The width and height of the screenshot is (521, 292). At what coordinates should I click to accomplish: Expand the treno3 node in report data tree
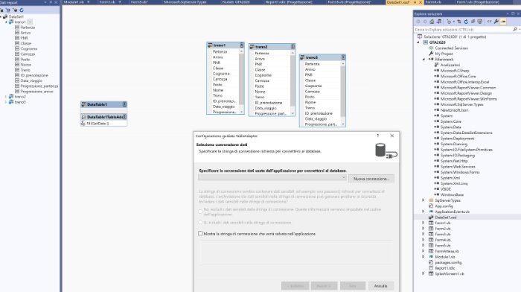[x=6, y=102]
